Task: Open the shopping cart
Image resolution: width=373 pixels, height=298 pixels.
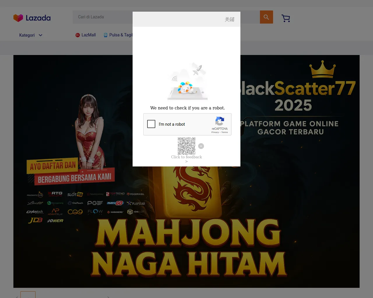Action: tap(286, 18)
